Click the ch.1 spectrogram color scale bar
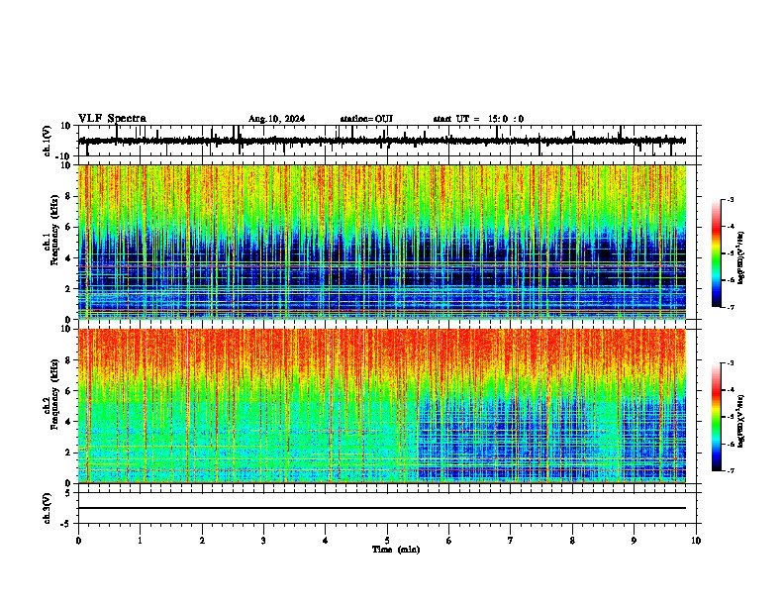This screenshot has height=606, width=784. (717, 252)
